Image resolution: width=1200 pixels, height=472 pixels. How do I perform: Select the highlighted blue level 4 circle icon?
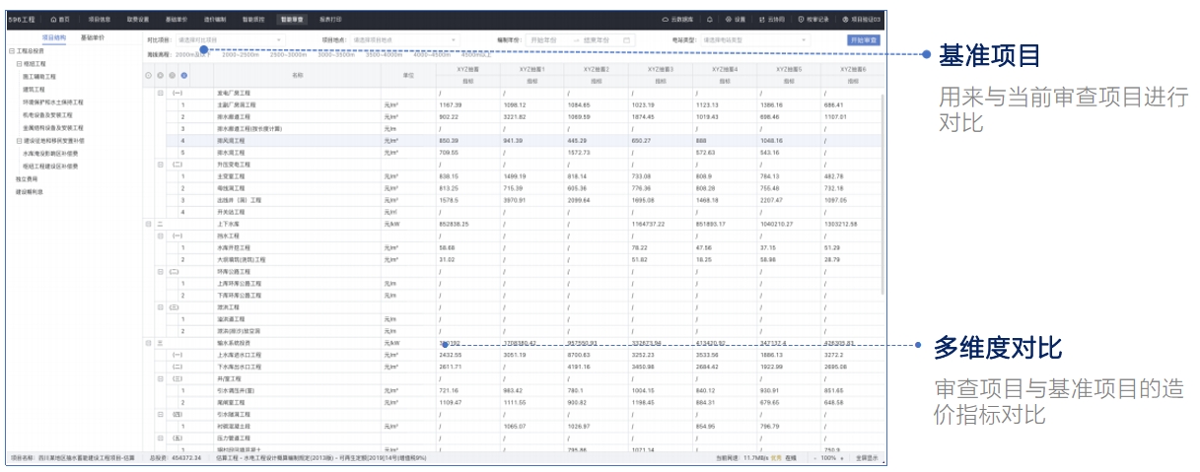tap(183, 75)
